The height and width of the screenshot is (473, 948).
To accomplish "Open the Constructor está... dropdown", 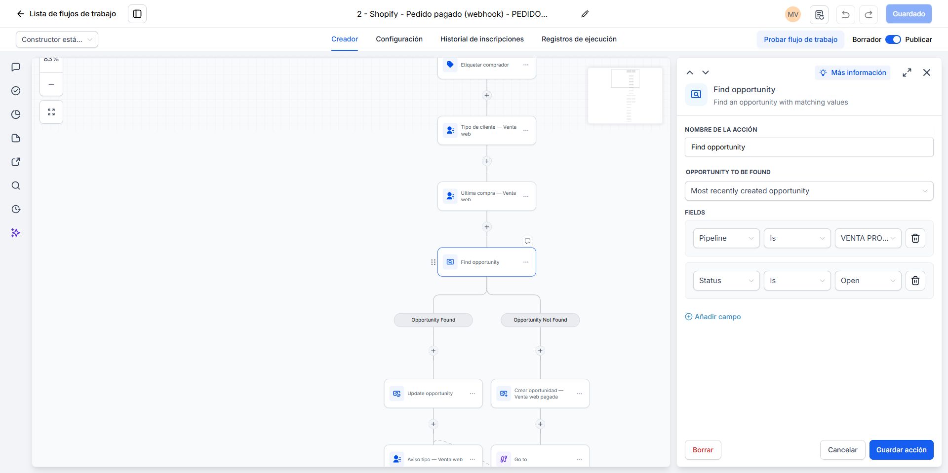I will (57, 39).
